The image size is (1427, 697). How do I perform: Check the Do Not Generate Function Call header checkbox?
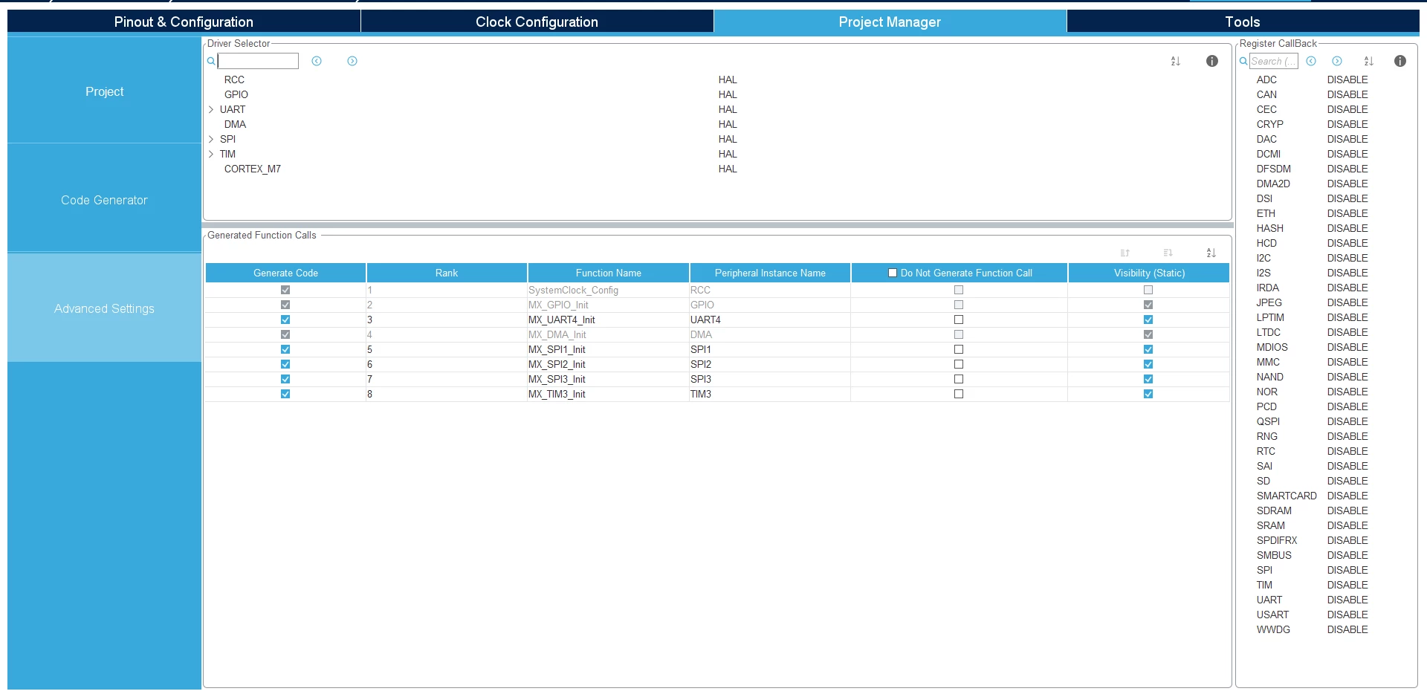tap(893, 273)
